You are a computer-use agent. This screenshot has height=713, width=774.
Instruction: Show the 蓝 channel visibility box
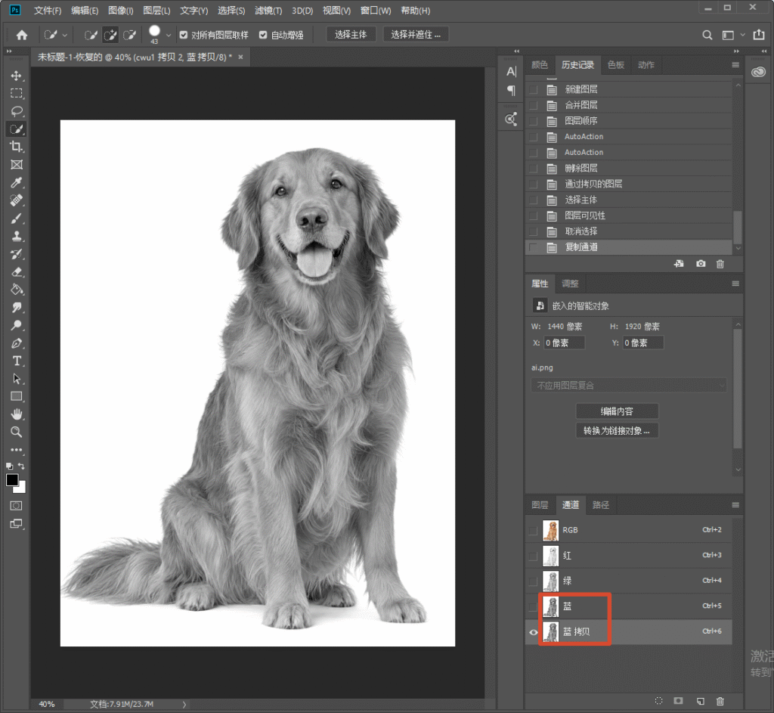533,607
